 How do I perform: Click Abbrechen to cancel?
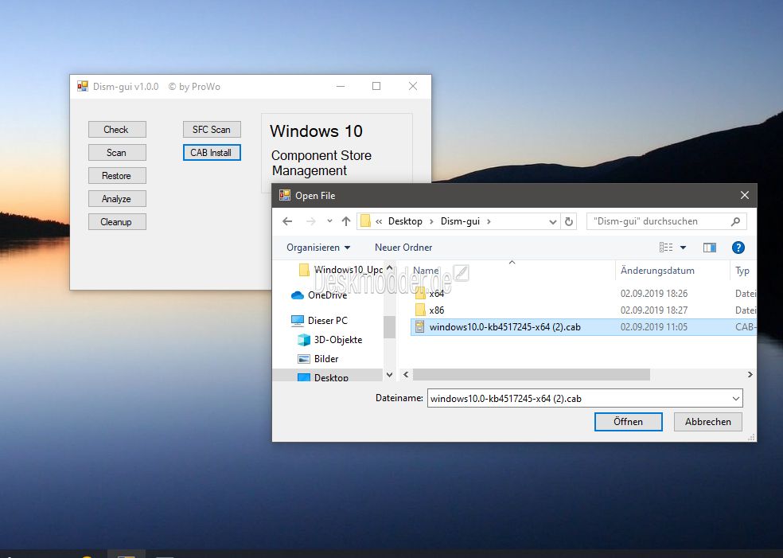tap(707, 422)
